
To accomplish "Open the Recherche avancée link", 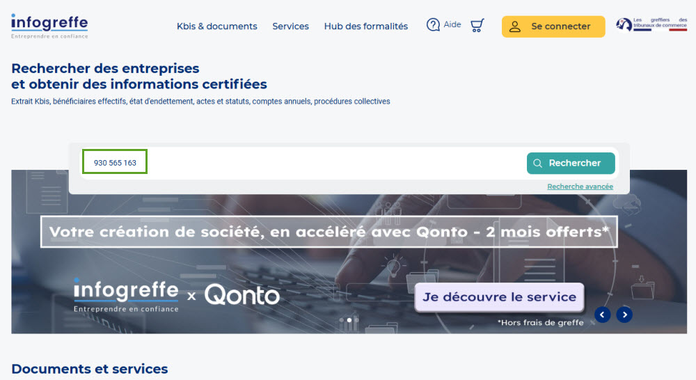I will [580, 187].
